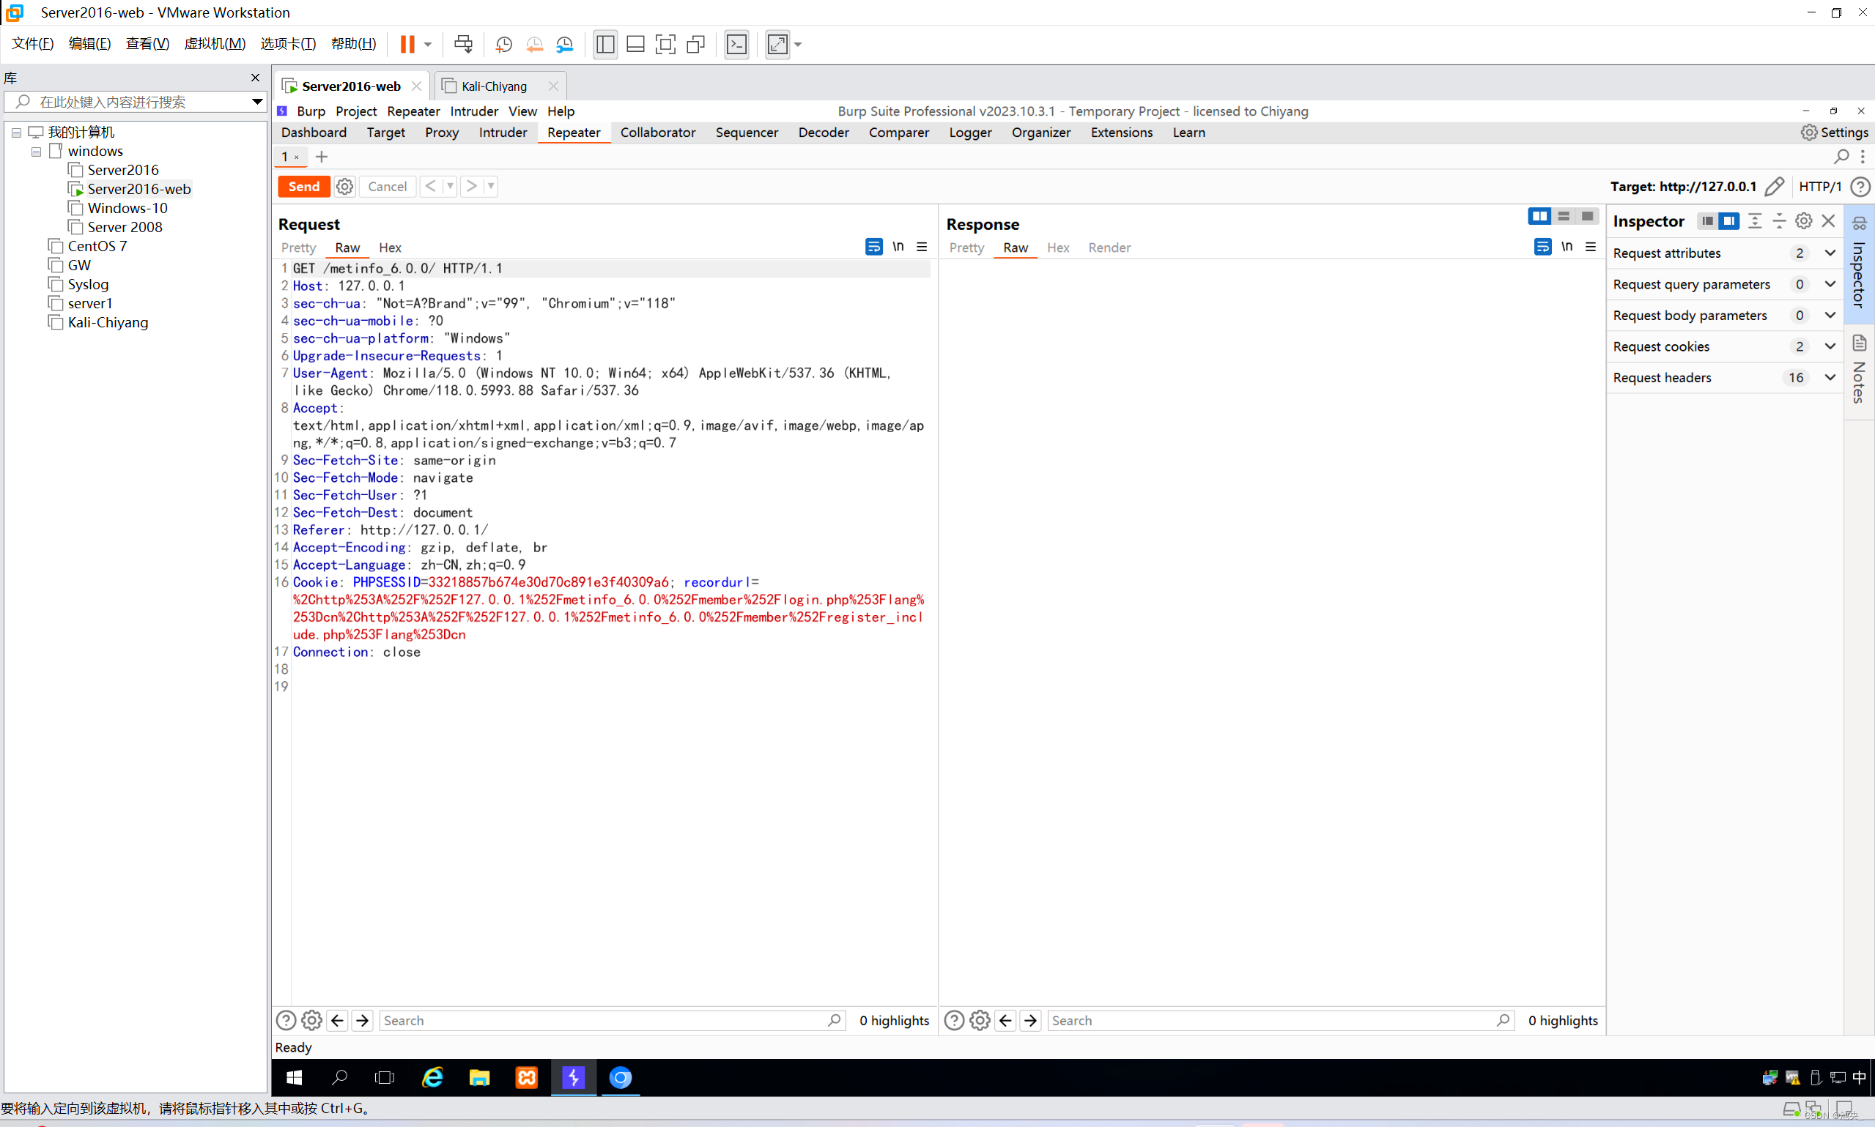
Task: Click the orange Send button
Action: pos(304,187)
